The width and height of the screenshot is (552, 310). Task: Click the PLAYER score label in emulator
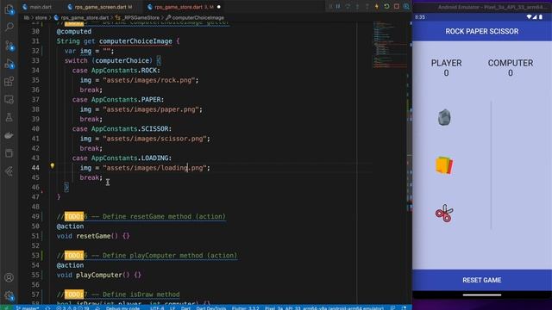[x=446, y=63]
